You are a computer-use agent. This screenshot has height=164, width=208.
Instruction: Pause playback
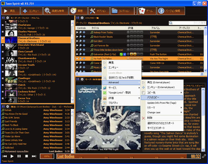click(x=19, y=156)
